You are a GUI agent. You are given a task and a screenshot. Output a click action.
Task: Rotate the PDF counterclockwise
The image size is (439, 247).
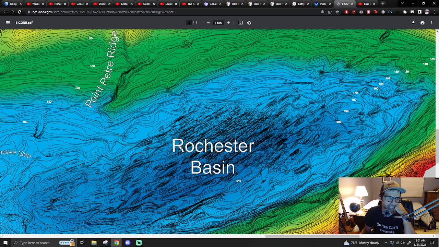point(249,23)
